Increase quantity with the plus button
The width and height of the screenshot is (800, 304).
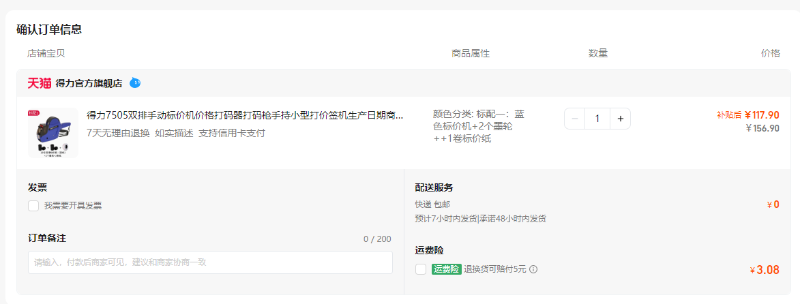pos(621,119)
